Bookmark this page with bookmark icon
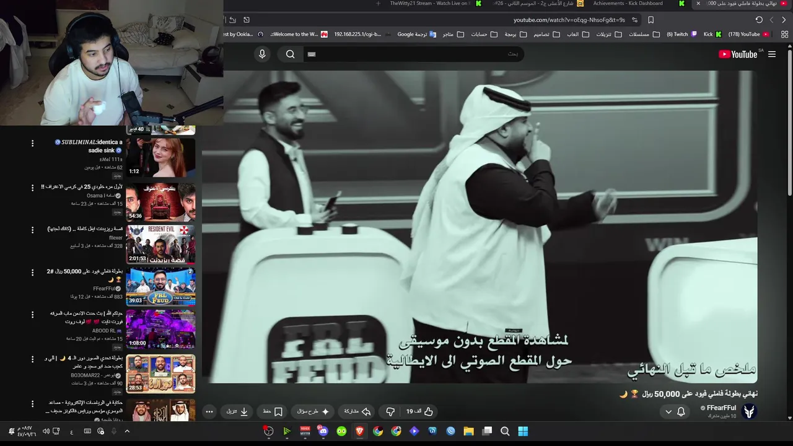 point(651,20)
